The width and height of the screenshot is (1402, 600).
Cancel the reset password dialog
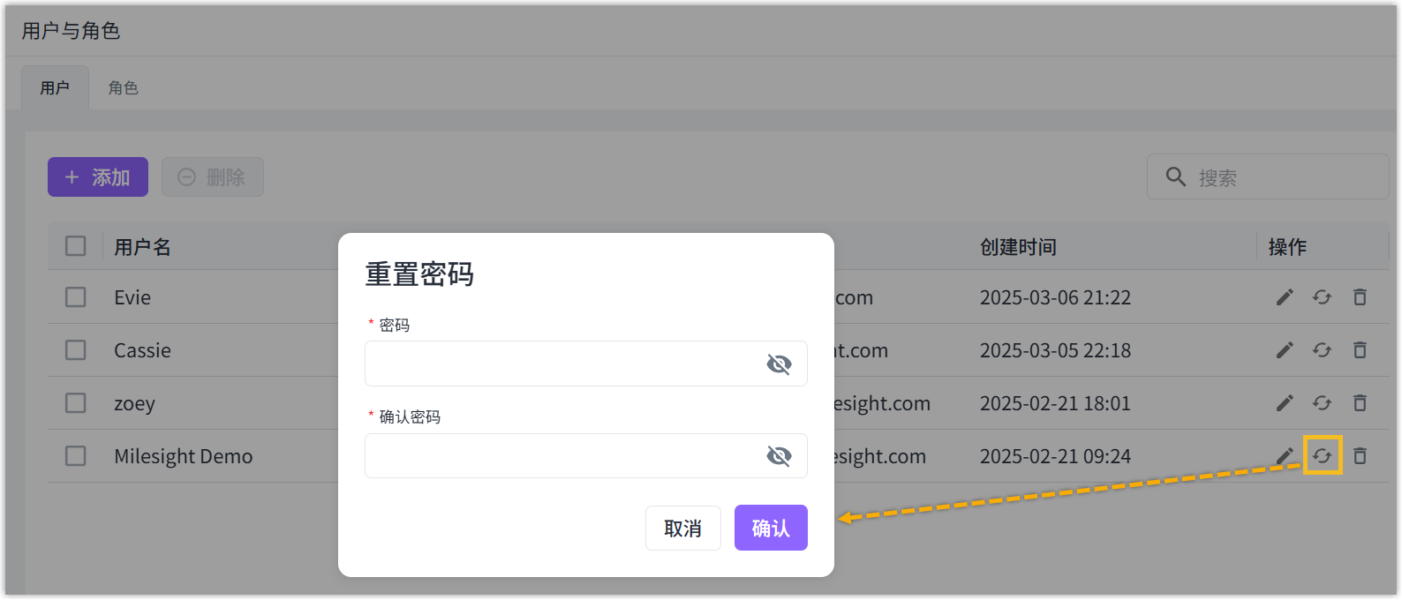pos(682,528)
